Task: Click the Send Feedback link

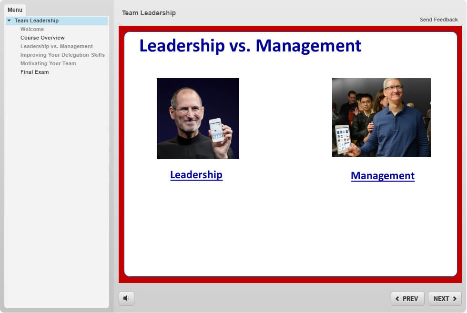Action: click(x=439, y=20)
